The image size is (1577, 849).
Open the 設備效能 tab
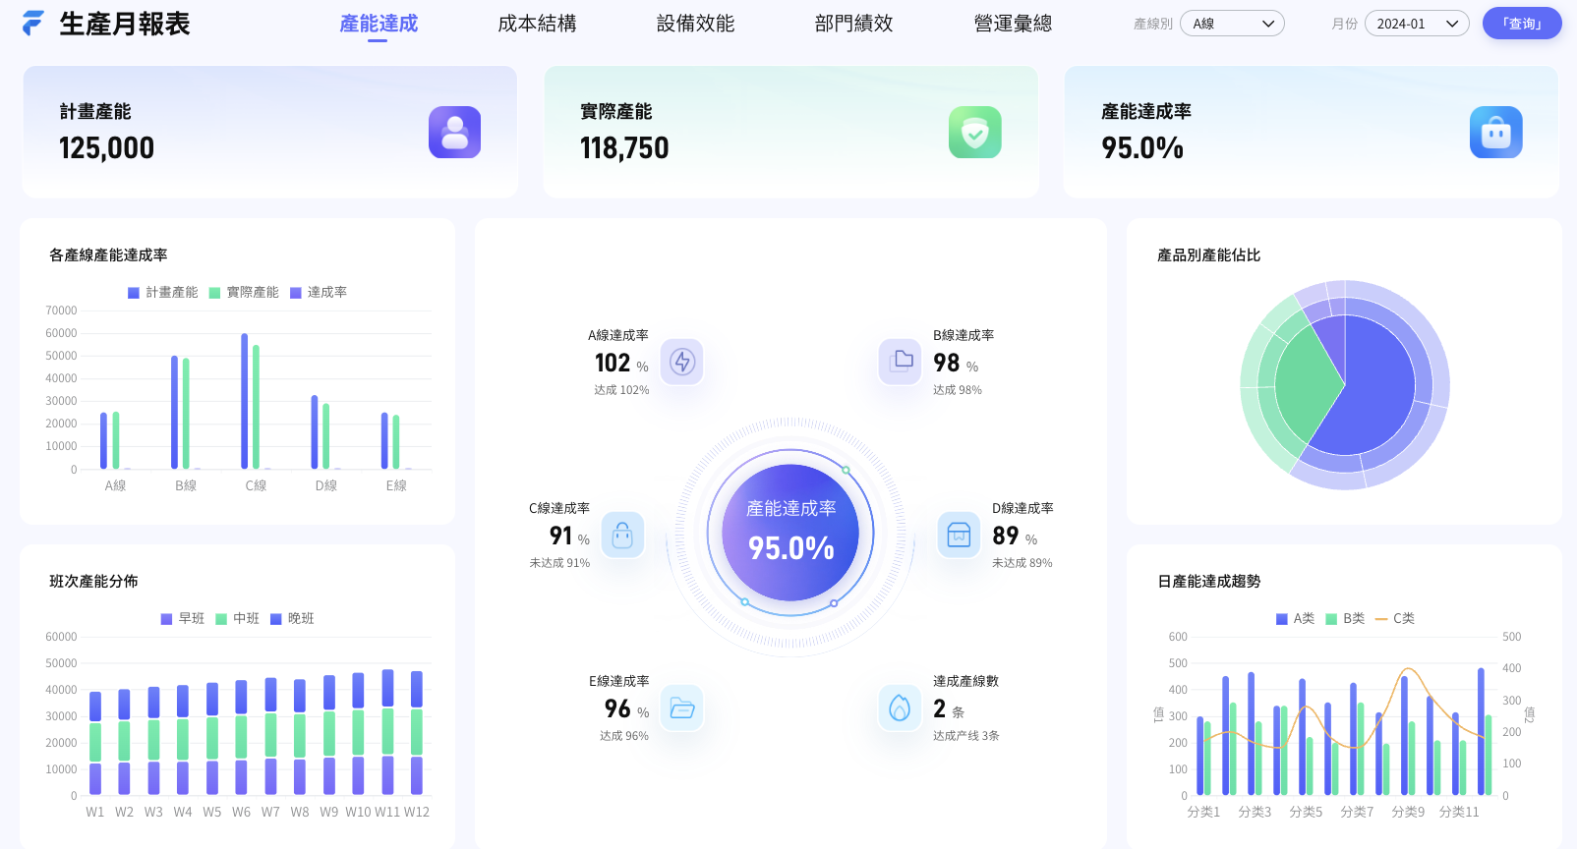pyautogui.click(x=695, y=24)
